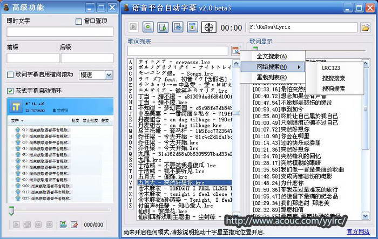This screenshot has height=239, width=378.
Task: Select 丁当 - 猜不透.krc in list
Action: [x=185, y=102]
